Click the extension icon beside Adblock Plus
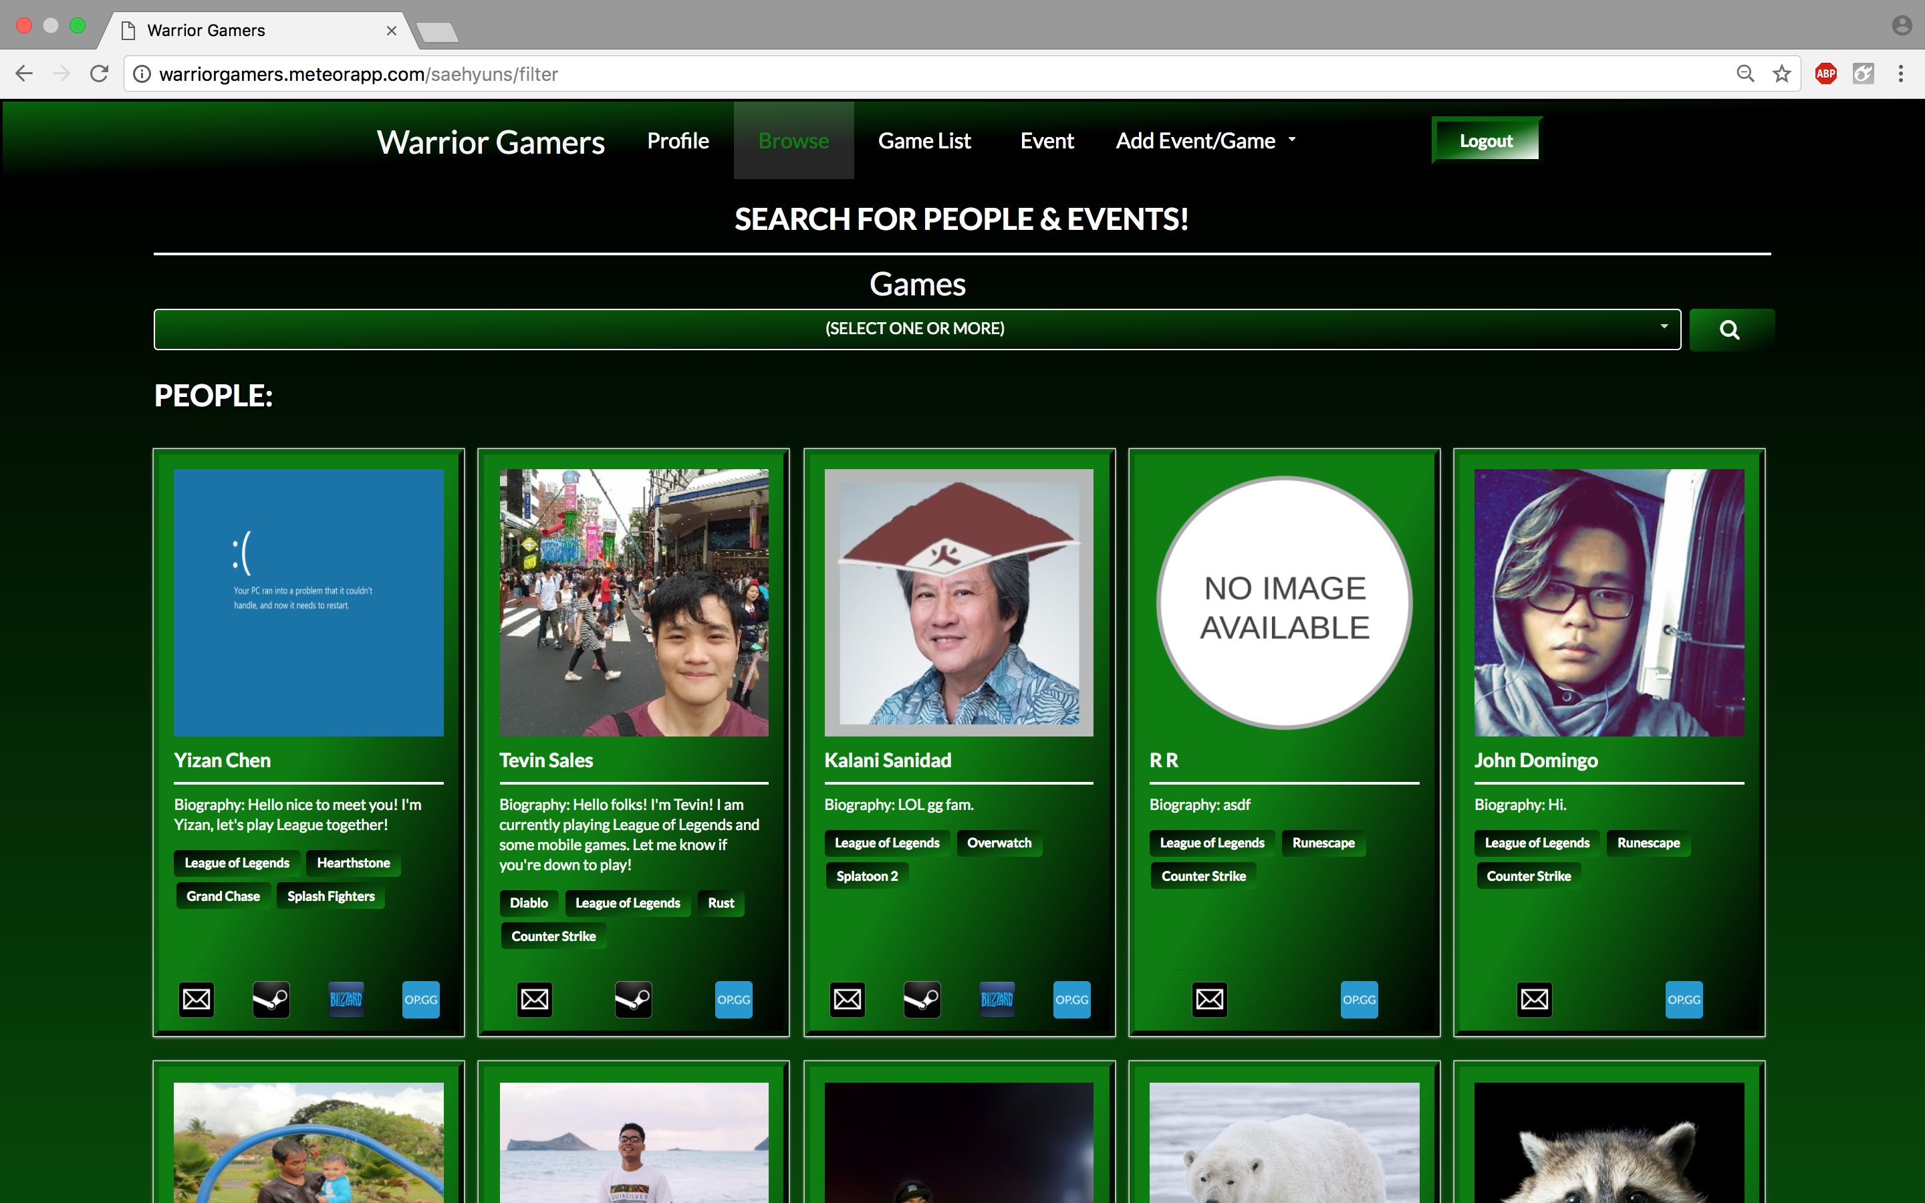 (1863, 74)
